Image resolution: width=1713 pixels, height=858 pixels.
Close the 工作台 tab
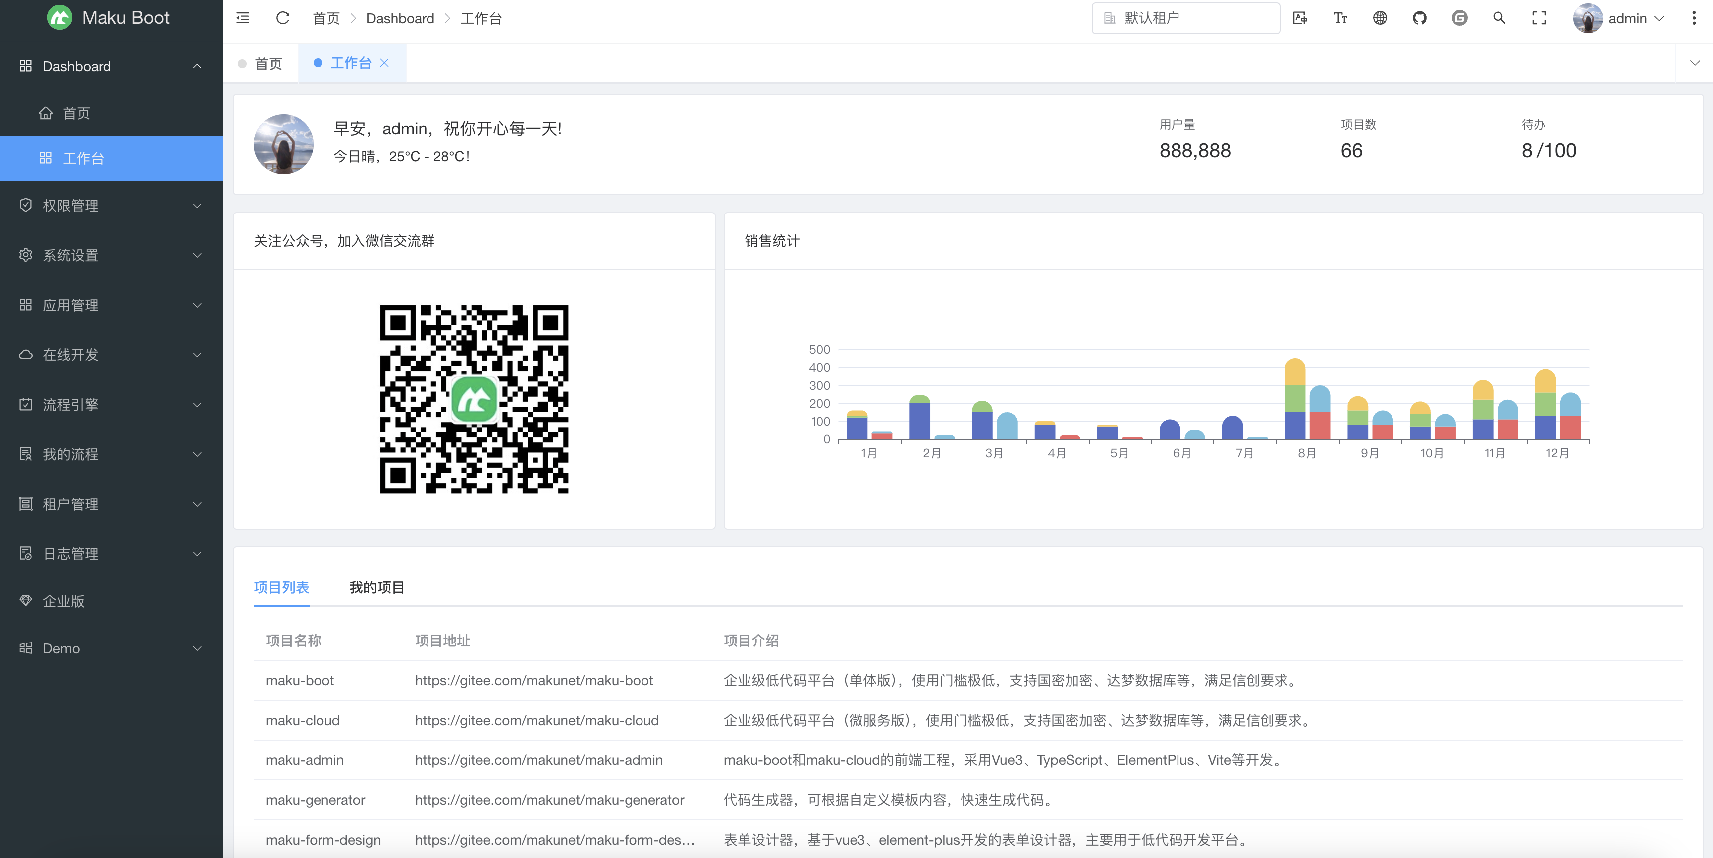click(x=384, y=63)
